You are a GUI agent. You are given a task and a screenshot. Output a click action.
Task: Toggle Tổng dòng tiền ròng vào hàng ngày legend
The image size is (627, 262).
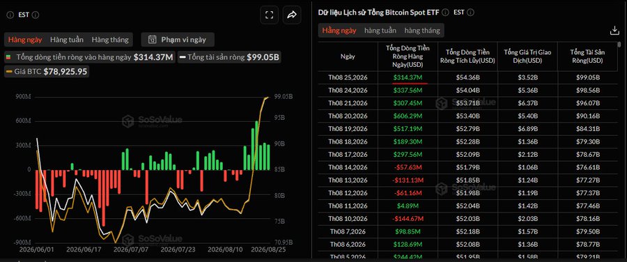coord(90,57)
